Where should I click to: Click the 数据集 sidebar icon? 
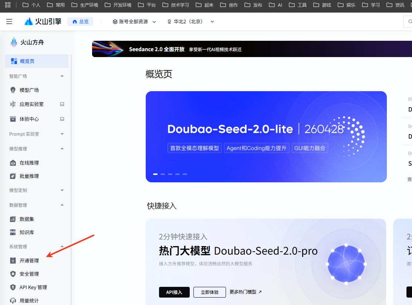13,219
